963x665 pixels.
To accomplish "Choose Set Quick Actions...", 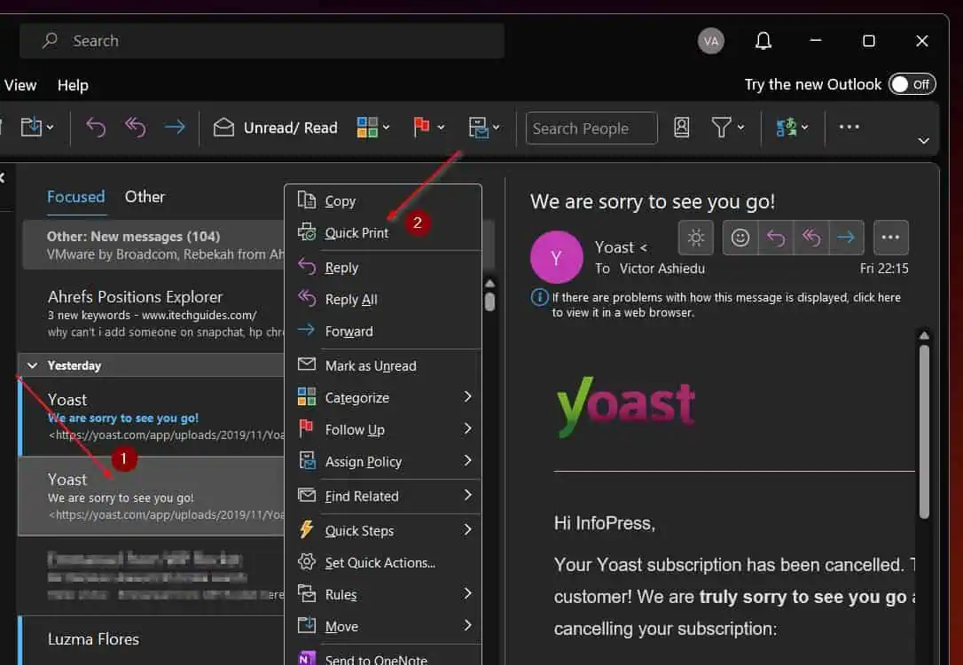I will pyautogui.click(x=383, y=562).
